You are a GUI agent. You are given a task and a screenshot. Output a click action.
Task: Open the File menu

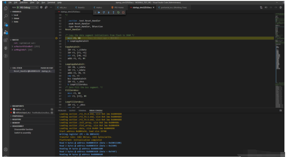[10, 2]
